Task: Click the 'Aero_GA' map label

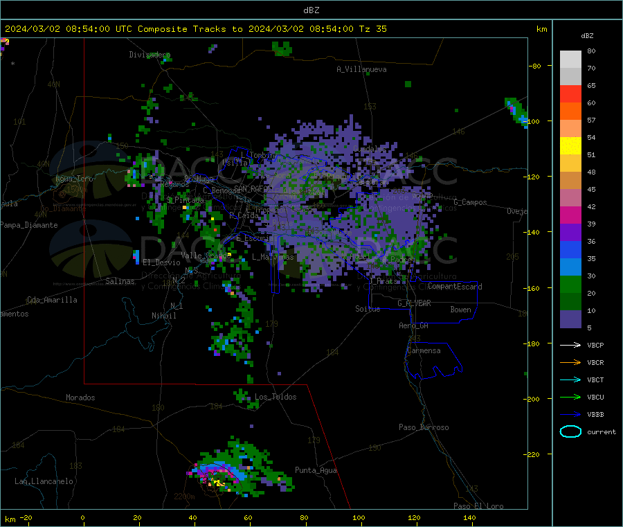Action: tap(414, 325)
